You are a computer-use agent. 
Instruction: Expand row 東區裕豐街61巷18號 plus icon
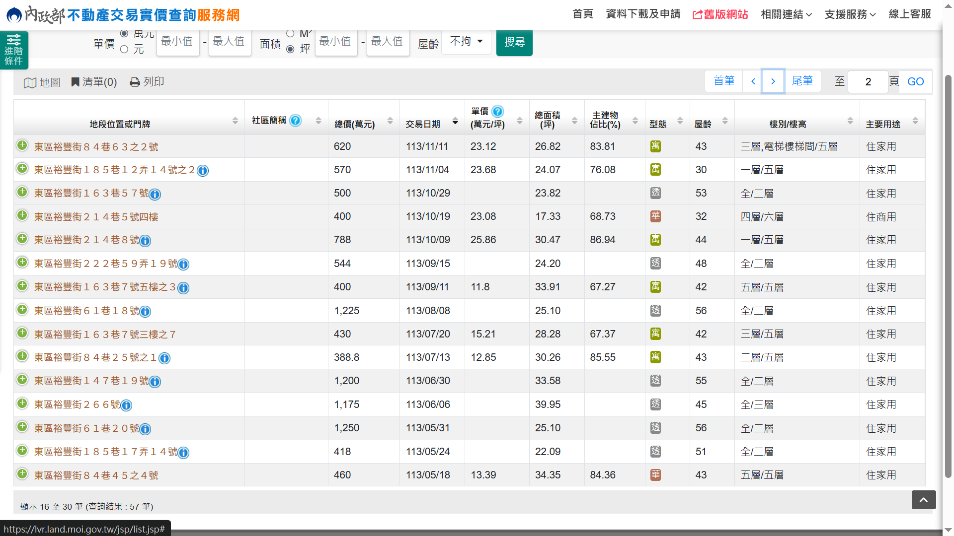(x=22, y=310)
